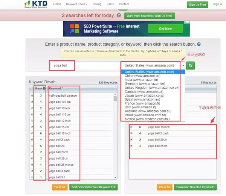Click Want more searches? Sign Up Free

(149, 16)
